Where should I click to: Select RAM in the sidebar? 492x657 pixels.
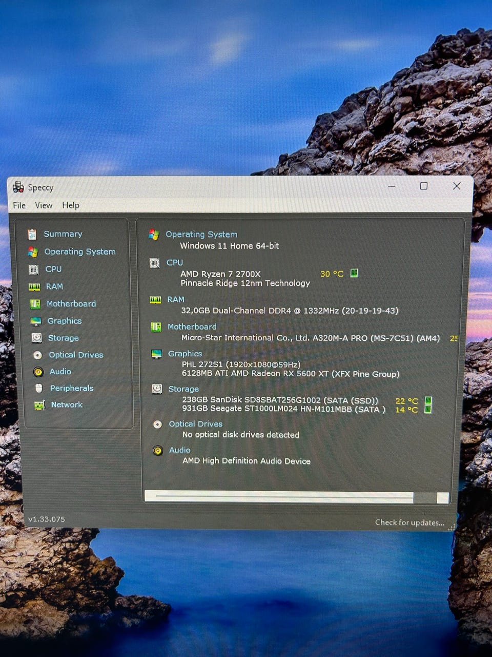(x=54, y=286)
